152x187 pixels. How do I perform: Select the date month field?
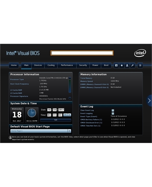[49, 110]
